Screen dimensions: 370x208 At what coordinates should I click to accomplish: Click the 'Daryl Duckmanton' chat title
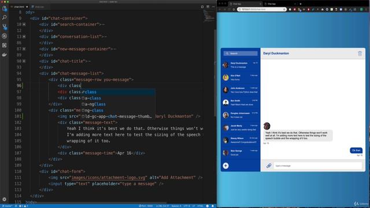tap(276, 53)
